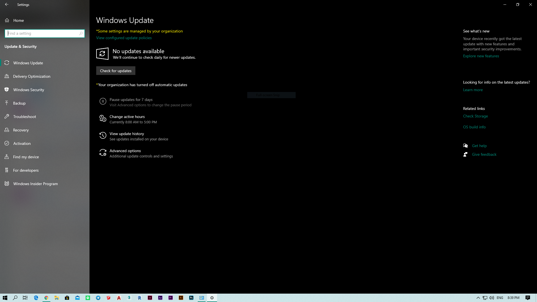Click the Advanced options gear-arrows icon
The width and height of the screenshot is (537, 302).
[103, 152]
